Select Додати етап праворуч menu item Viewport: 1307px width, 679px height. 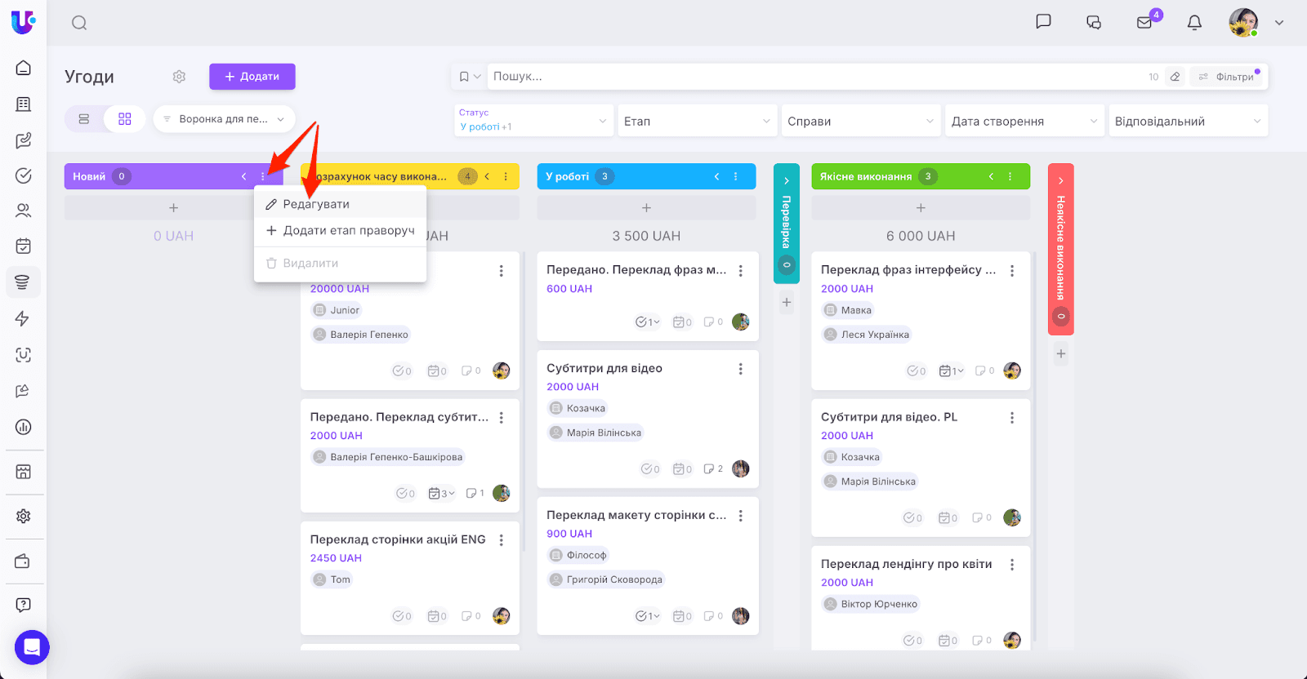pos(341,231)
